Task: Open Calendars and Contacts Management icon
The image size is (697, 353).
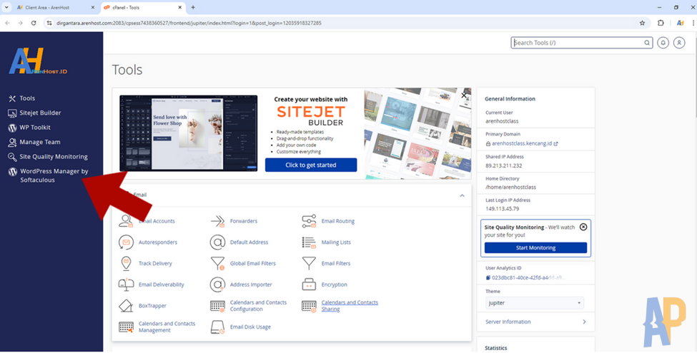Action: tap(127, 327)
